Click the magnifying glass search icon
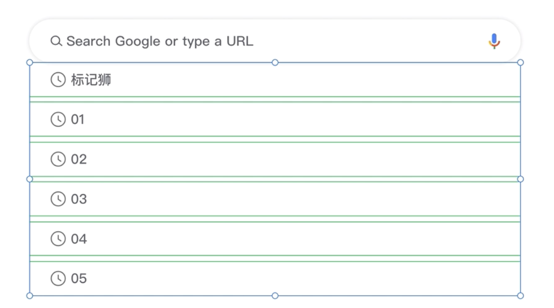 point(56,42)
